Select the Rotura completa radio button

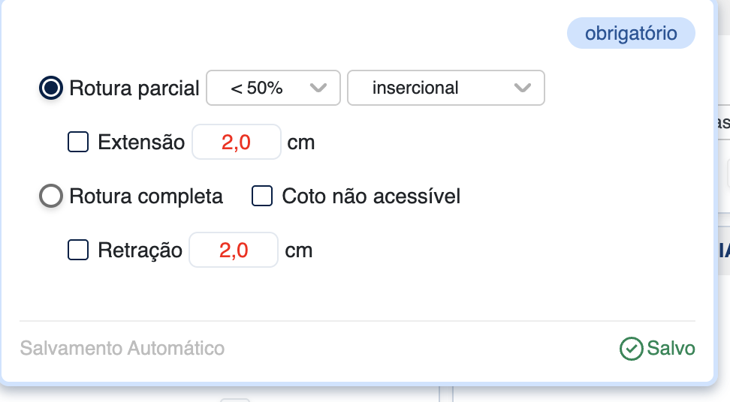tap(51, 196)
